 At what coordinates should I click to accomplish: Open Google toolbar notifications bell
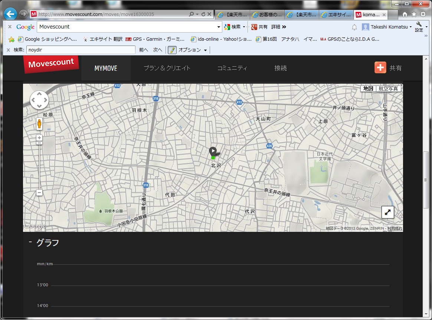point(354,27)
